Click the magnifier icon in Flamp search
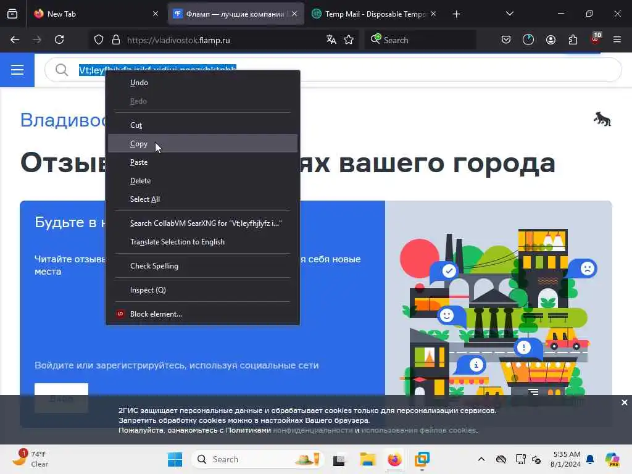This screenshot has height=474, width=632. 62,70
